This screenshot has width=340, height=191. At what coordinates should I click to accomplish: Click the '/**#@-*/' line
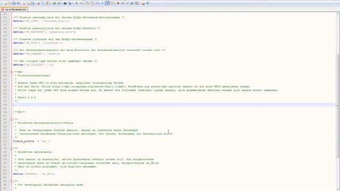pos(20,112)
